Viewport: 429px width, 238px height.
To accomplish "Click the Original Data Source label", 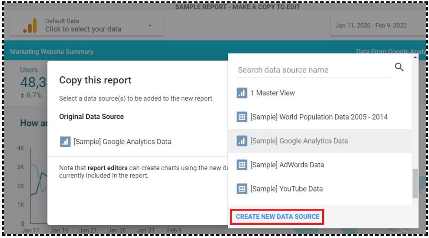I will [91, 117].
